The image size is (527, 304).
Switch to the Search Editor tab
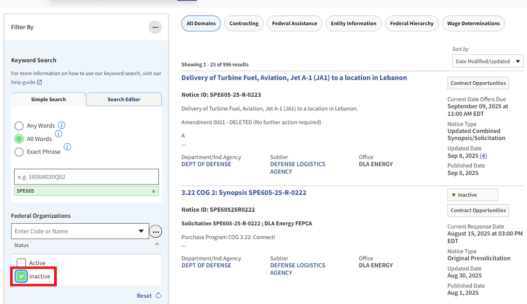(124, 99)
